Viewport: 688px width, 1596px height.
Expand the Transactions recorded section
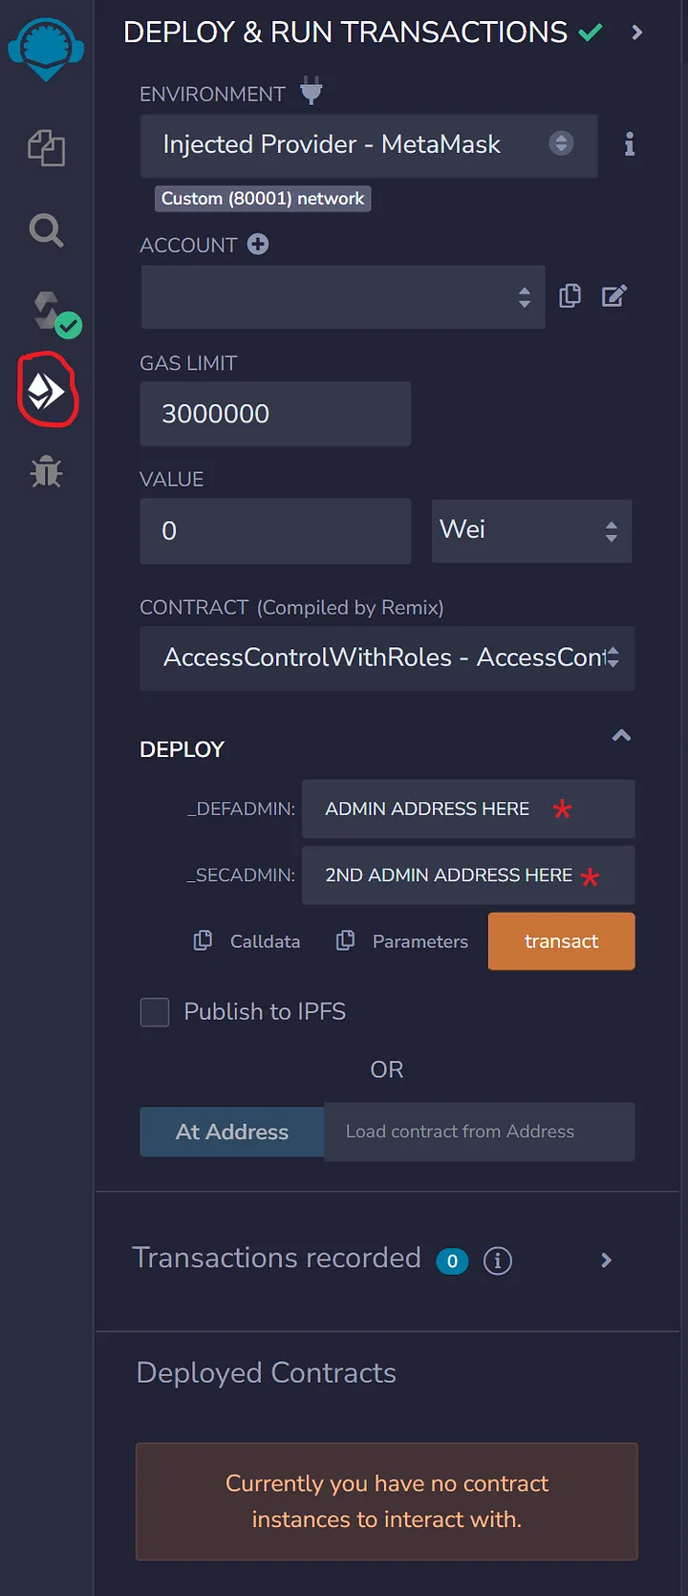coord(606,1261)
